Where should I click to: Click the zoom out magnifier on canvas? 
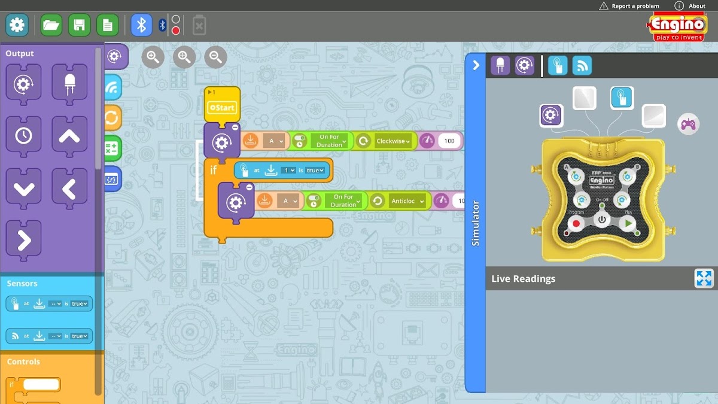(x=215, y=57)
